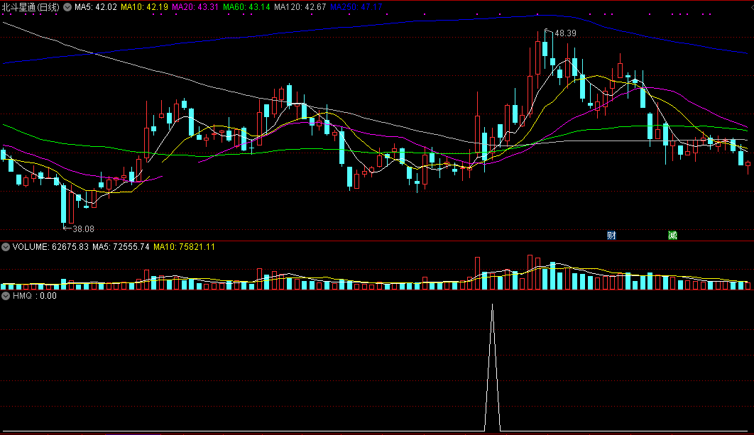Select the 北斗星通(日线) stock title

coord(31,7)
